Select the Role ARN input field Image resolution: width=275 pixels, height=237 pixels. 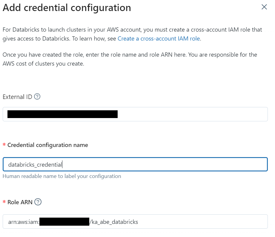(135, 221)
